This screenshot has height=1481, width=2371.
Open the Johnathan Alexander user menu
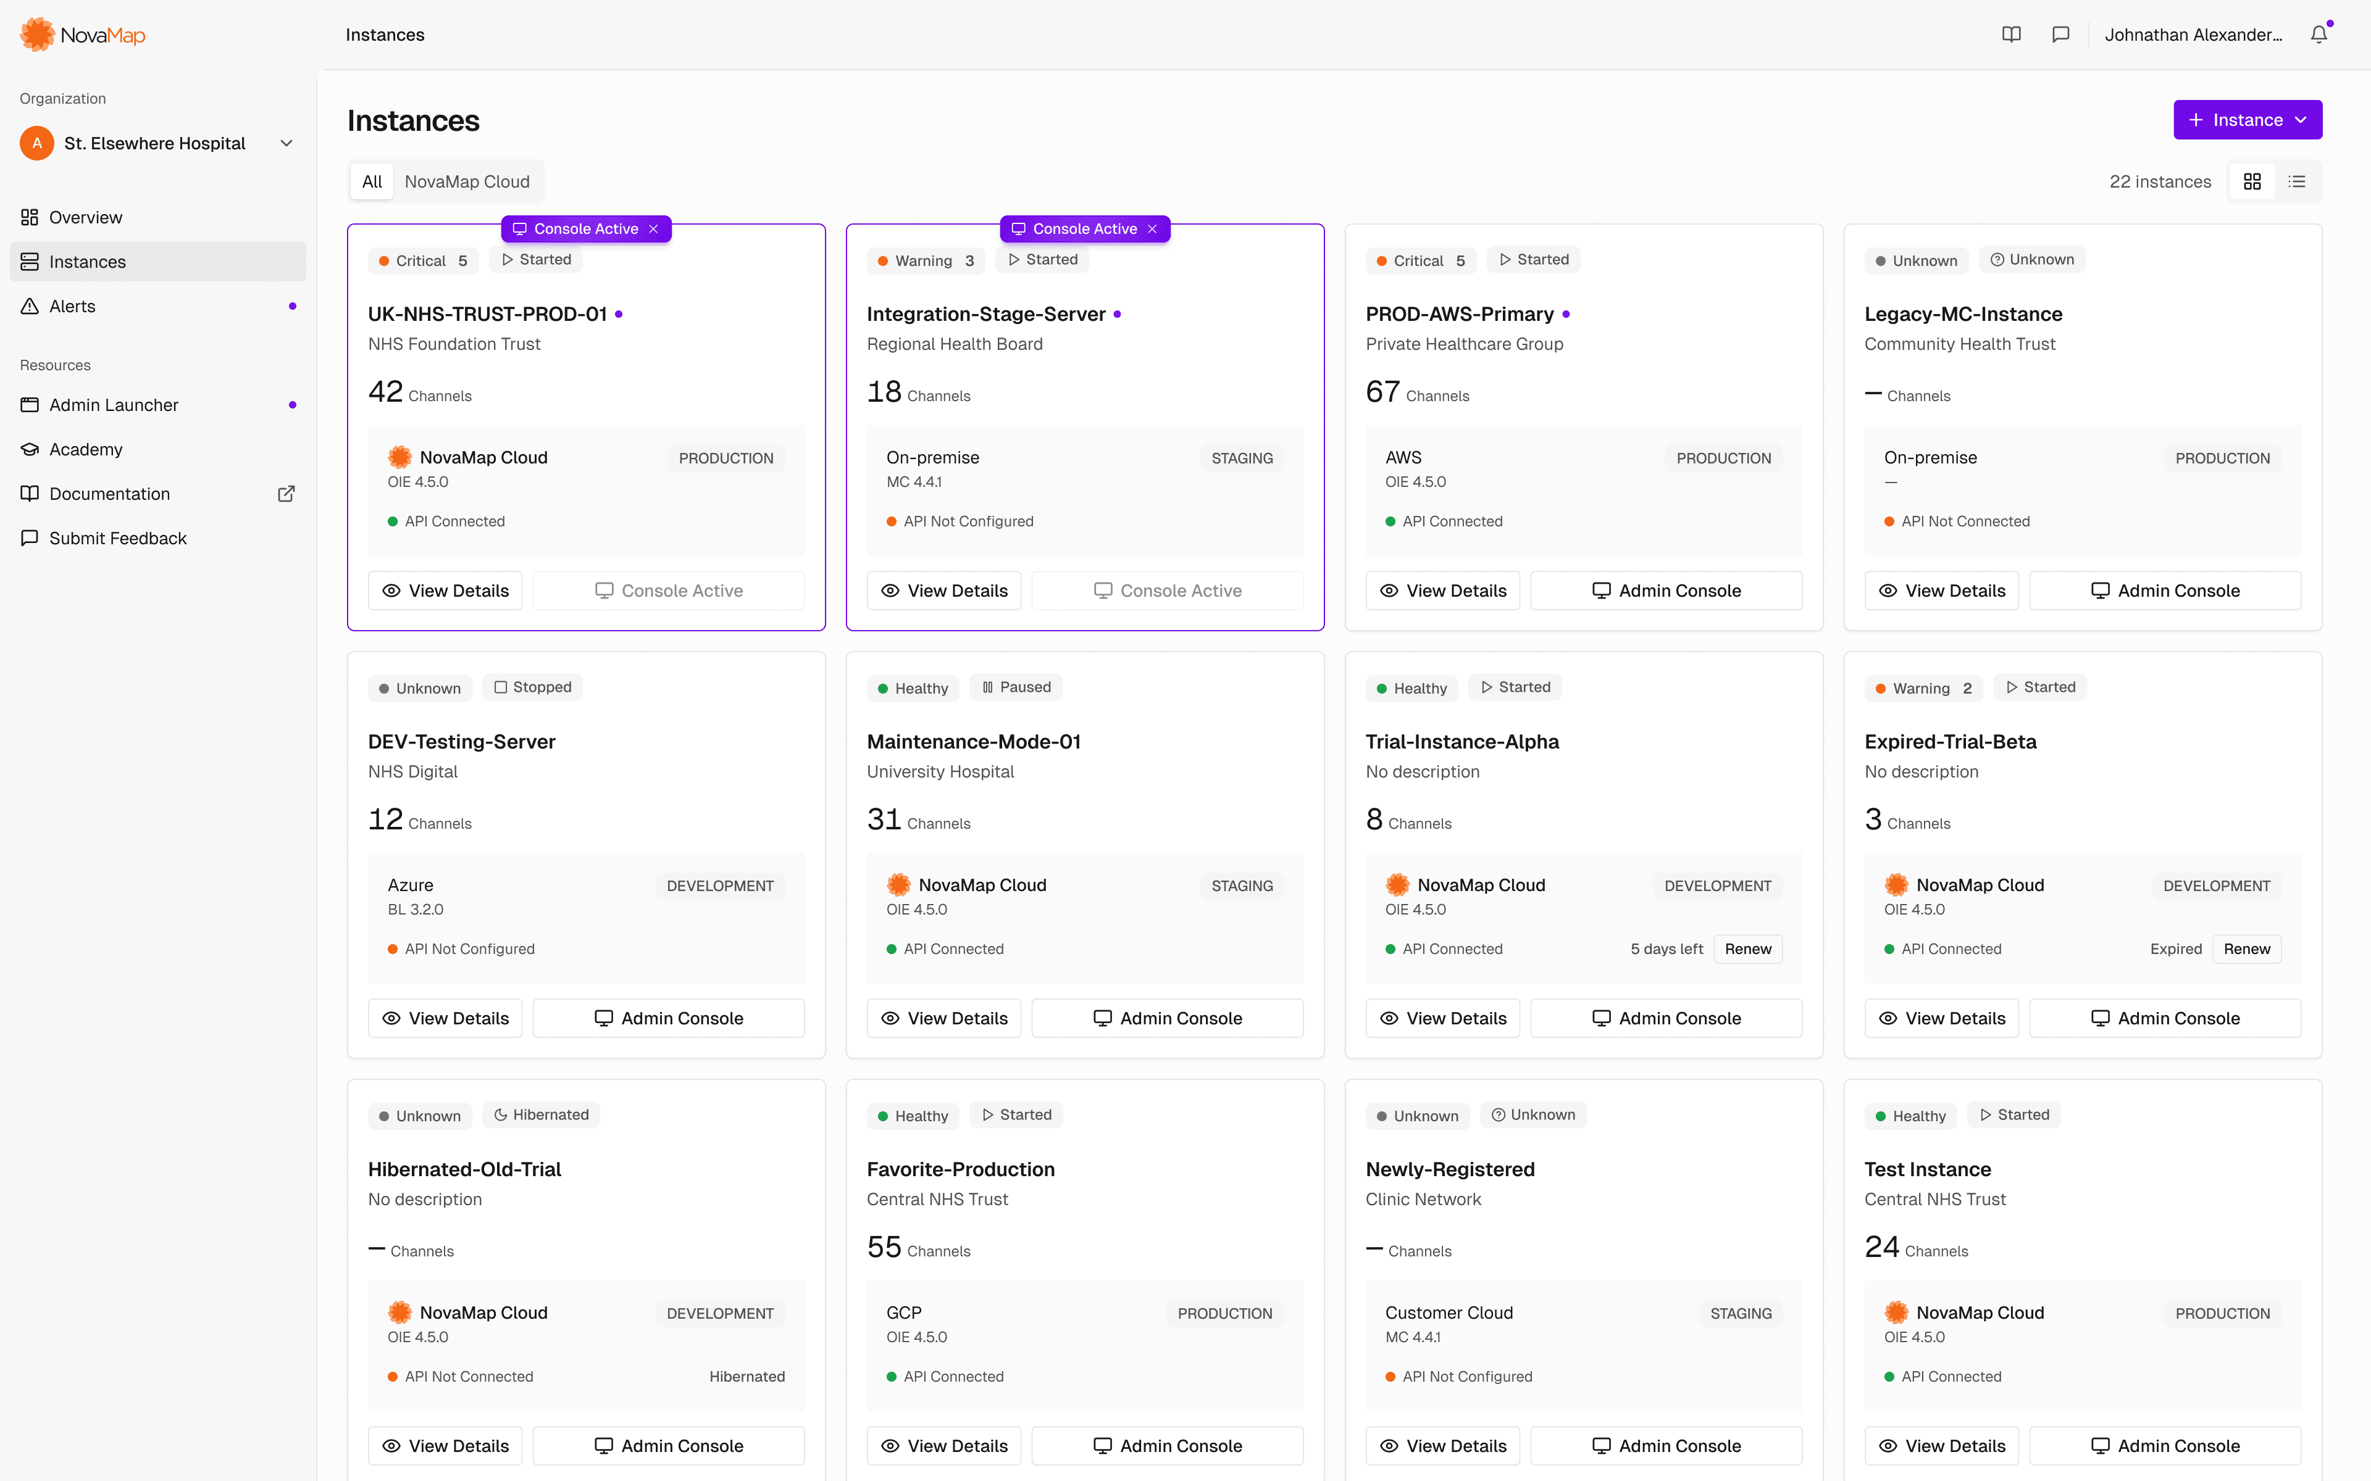coord(2193,35)
